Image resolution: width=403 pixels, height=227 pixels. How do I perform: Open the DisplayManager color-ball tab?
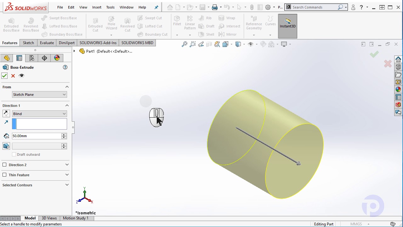(57, 58)
